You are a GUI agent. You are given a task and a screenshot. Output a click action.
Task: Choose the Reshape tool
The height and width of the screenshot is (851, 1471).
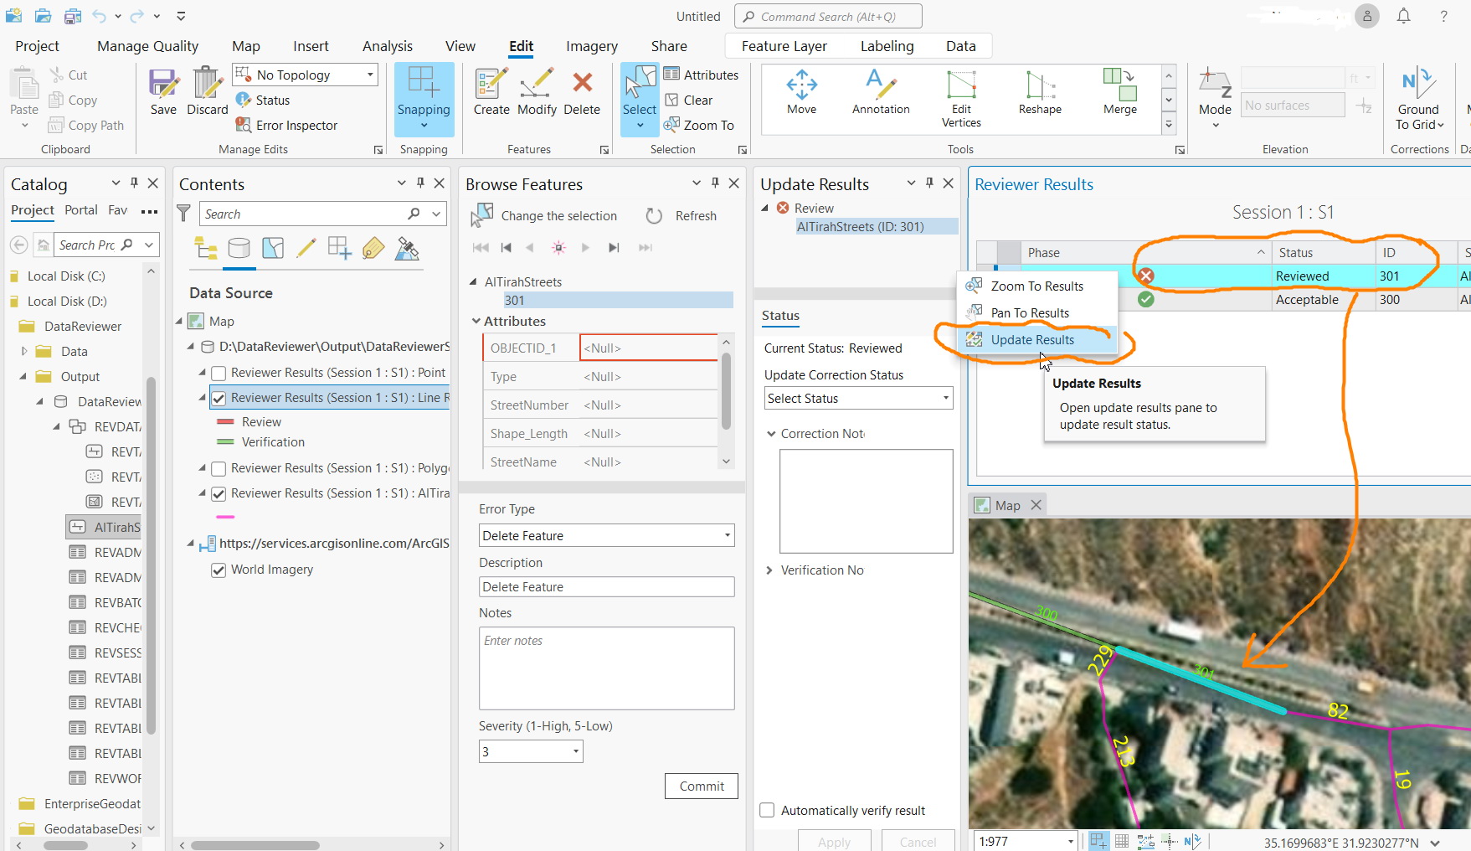click(1039, 92)
